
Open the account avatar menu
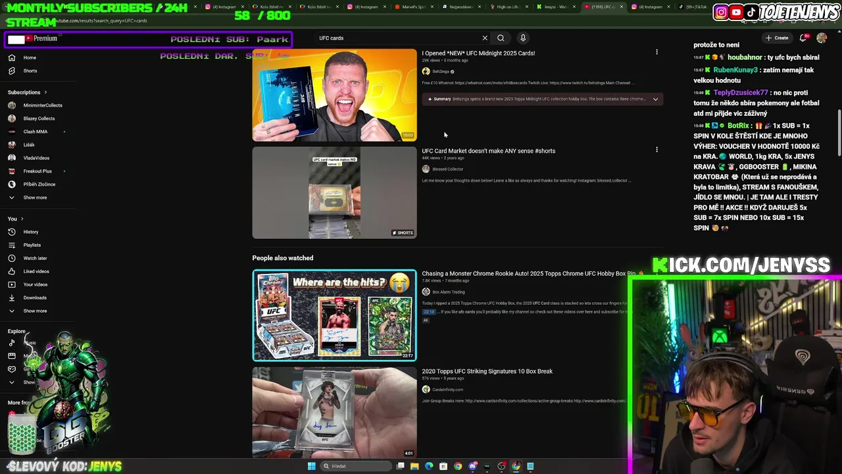click(x=822, y=38)
